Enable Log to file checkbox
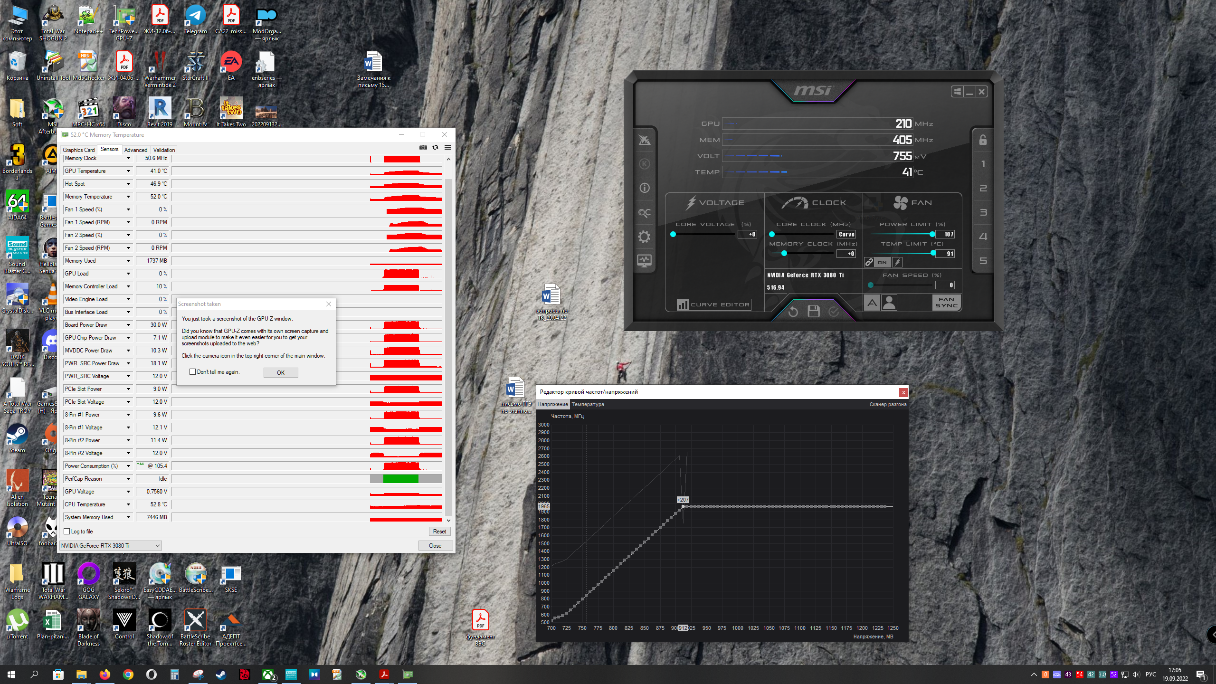Image resolution: width=1216 pixels, height=684 pixels. click(x=67, y=532)
